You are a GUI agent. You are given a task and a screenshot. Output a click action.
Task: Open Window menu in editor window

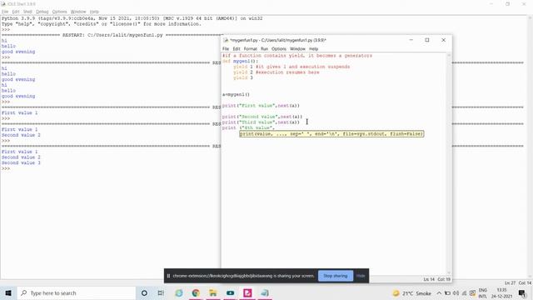pyautogui.click(x=297, y=49)
